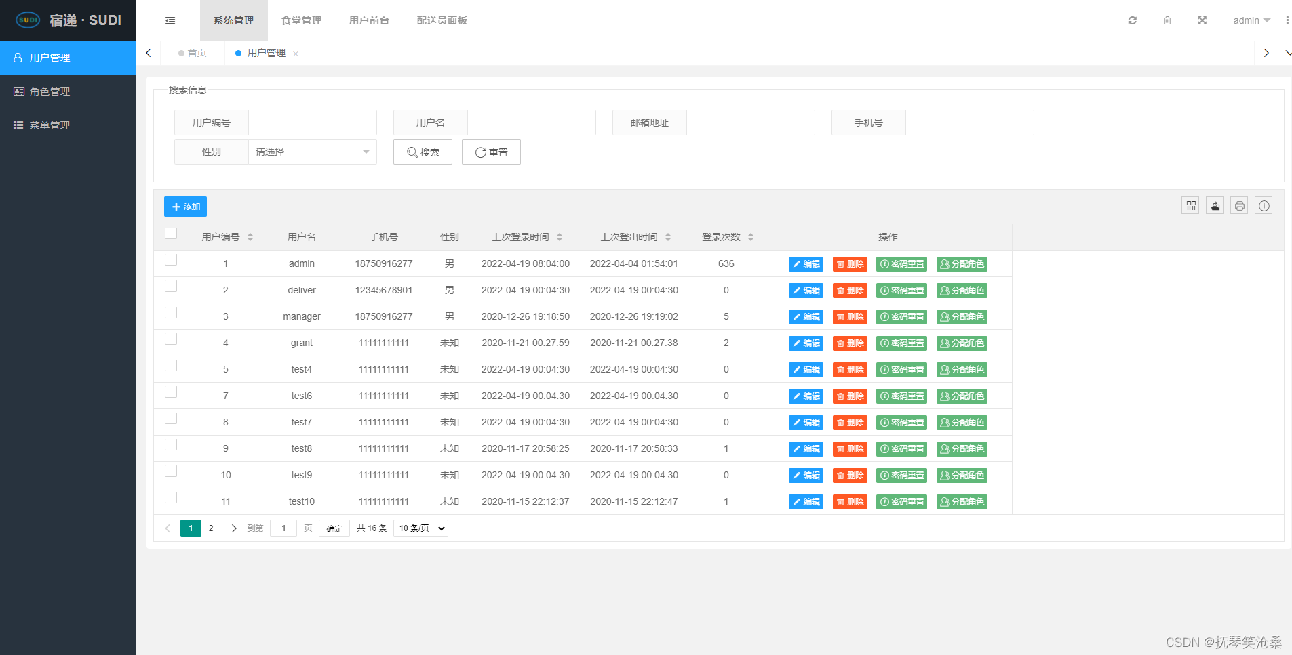The height and width of the screenshot is (655, 1292).
Task: Open 角色管理 in the sidebar
Action: (68, 91)
